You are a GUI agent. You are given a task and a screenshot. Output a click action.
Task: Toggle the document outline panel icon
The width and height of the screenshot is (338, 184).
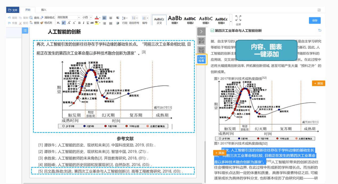(25, 31)
